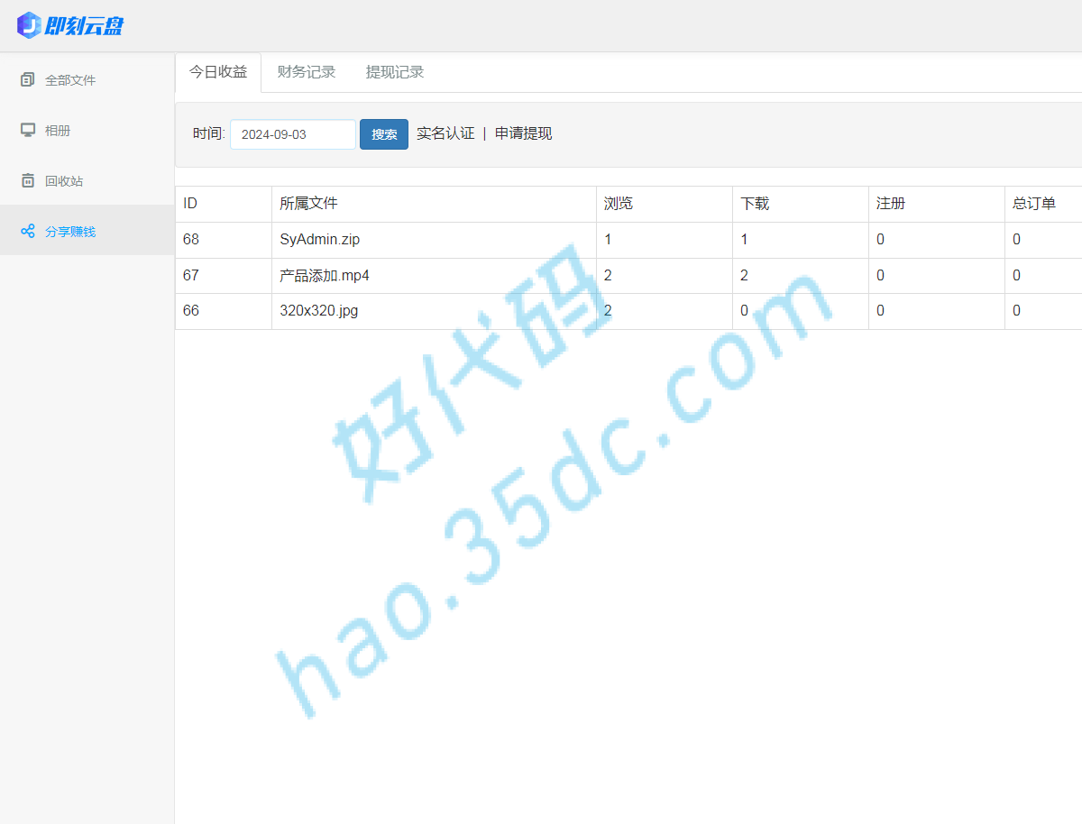The height and width of the screenshot is (824, 1082).
Task: Select the 产品添加.mp4 file name
Action: (x=325, y=276)
